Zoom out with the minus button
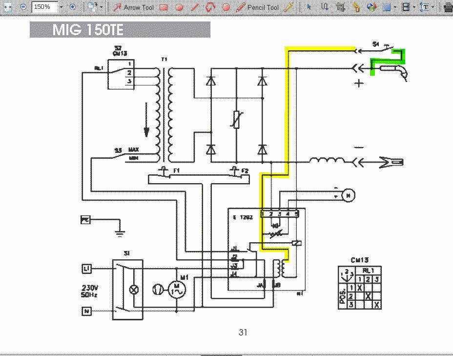This screenshot has height=356, width=453. (23, 7)
